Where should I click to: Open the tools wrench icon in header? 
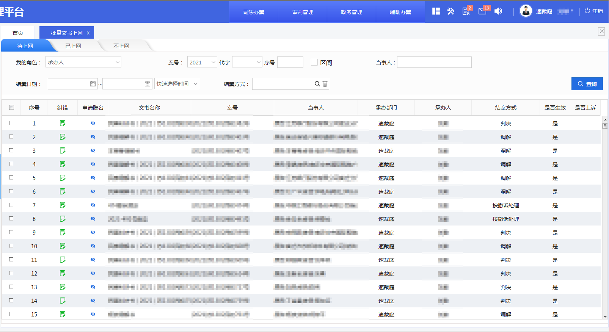[450, 11]
